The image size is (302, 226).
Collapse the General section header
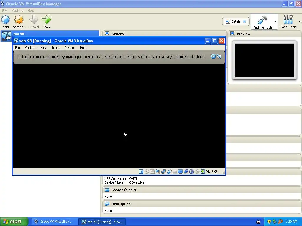tap(164, 34)
